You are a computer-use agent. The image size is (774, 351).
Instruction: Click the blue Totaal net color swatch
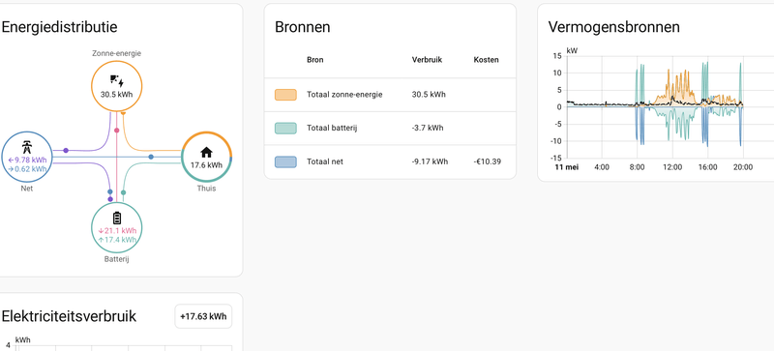[x=285, y=161]
